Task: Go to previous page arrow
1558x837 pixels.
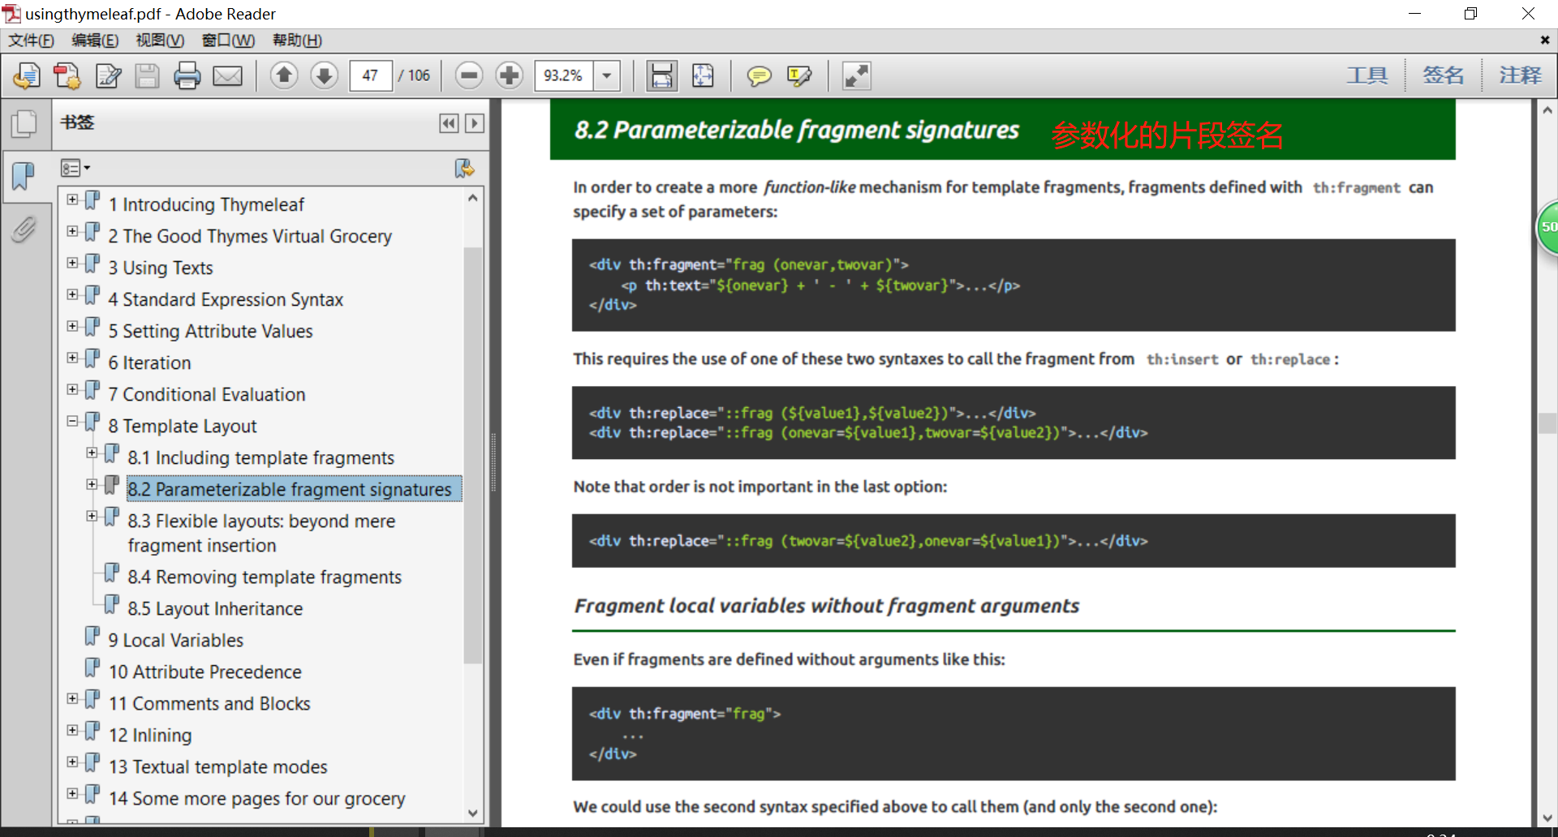Action: (x=284, y=75)
